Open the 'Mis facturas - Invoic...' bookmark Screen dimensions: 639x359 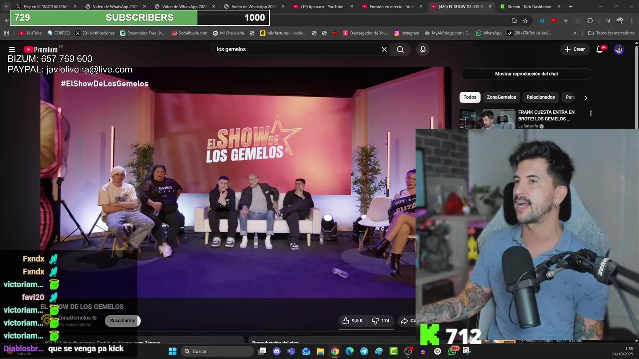pyautogui.click(x=283, y=33)
